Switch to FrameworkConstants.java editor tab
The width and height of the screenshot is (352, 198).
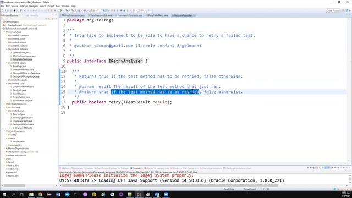(x=130, y=15)
